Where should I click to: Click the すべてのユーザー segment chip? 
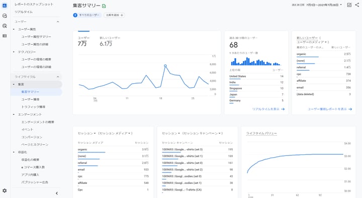[87, 15]
